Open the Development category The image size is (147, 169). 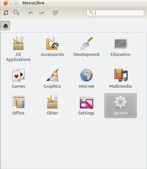pos(87,47)
